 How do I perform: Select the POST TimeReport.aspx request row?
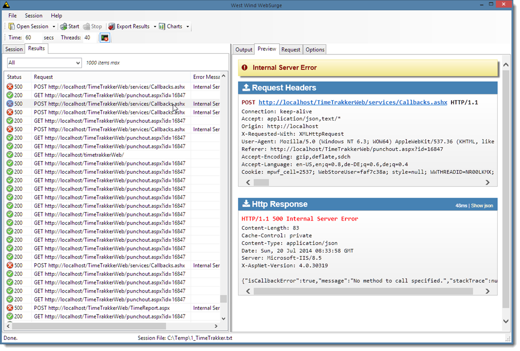[x=112, y=308]
